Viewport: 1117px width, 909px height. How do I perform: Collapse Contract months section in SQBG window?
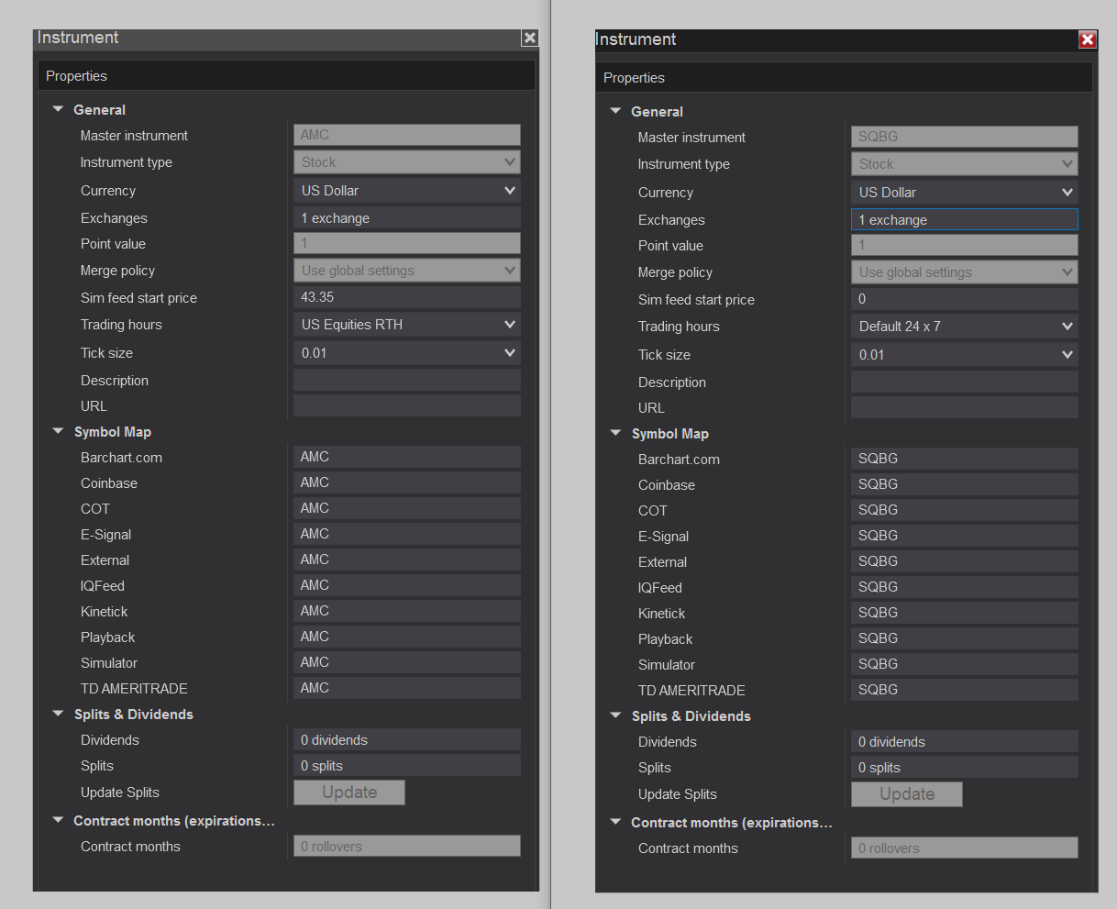click(615, 822)
